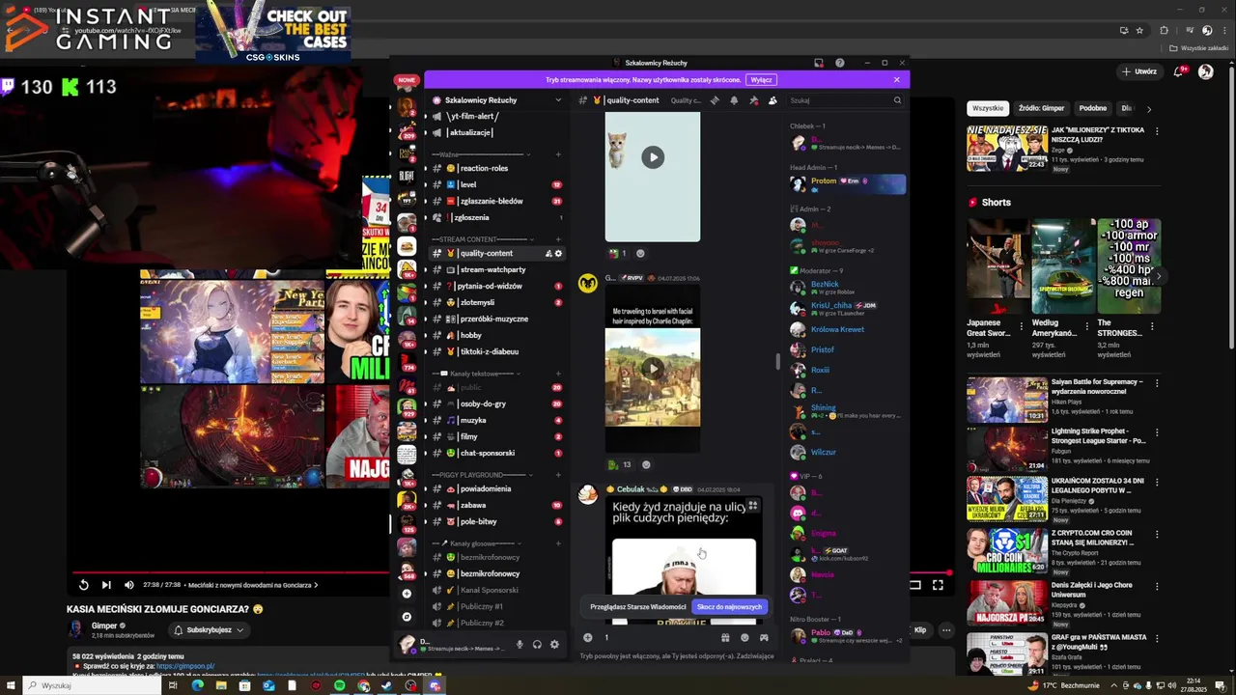
Task: Open the Subskrybujesz subscription dropdown
Action: (x=209, y=630)
